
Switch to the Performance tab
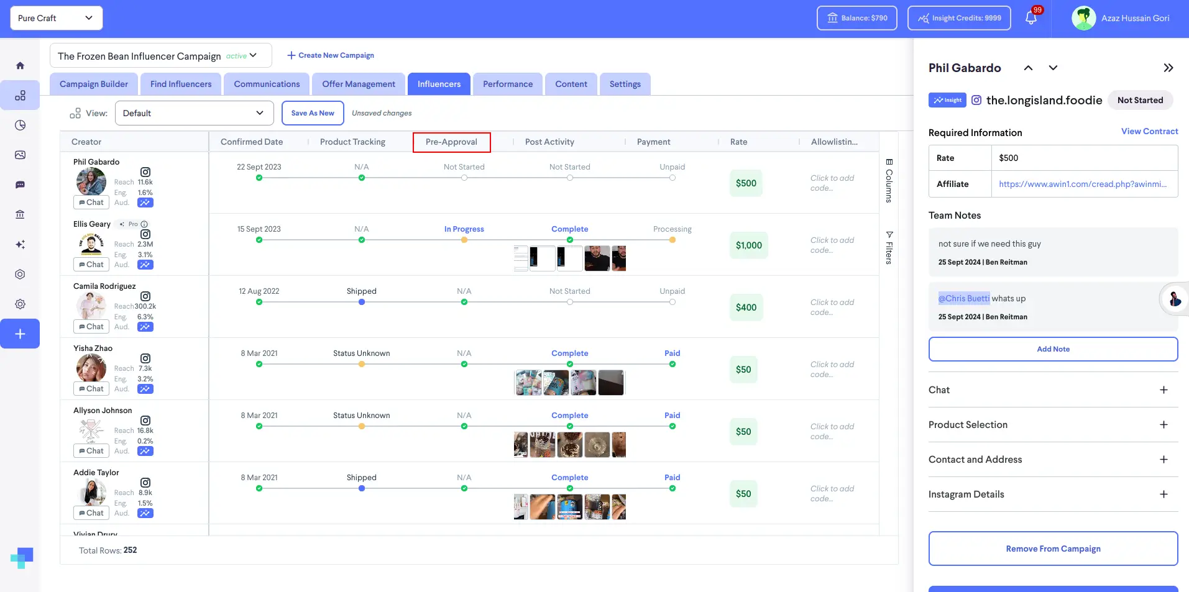pos(508,84)
